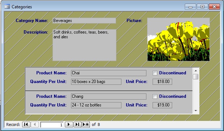The width and height of the screenshot is (224, 131).
Task: Click the 'Categories' window title text
Action: click(22, 7)
